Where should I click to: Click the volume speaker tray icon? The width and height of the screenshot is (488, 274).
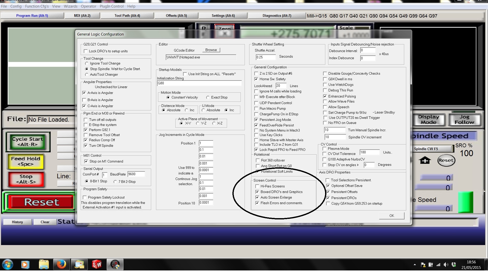pyautogui.click(x=446, y=265)
